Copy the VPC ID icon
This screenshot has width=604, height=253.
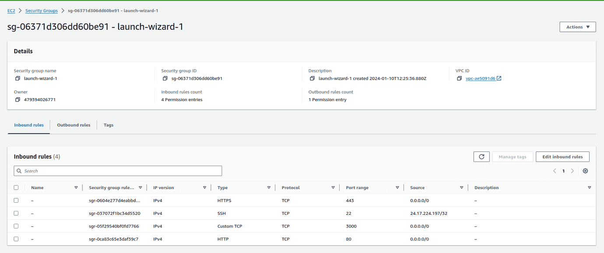coord(459,78)
